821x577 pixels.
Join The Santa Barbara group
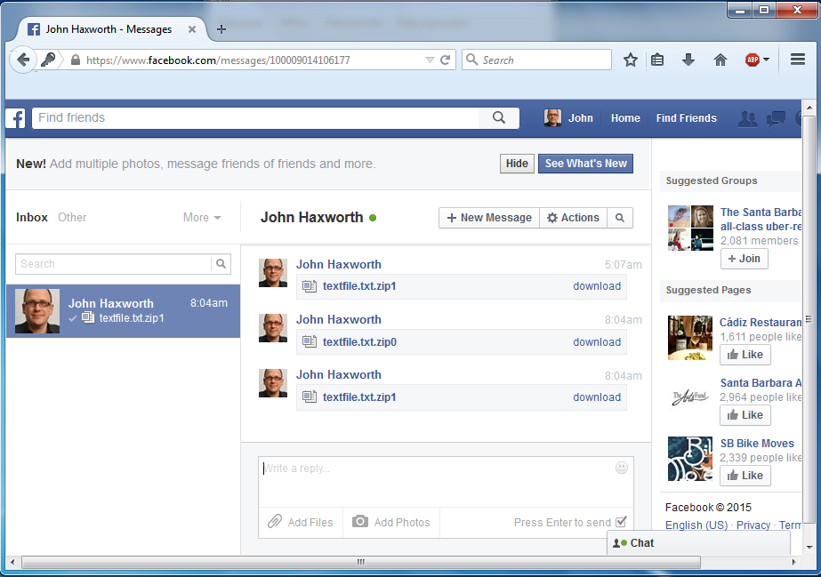(744, 259)
